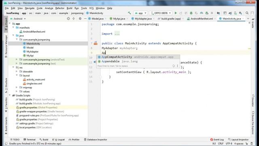Collapse the Gradle Scripts node

pos(10,95)
